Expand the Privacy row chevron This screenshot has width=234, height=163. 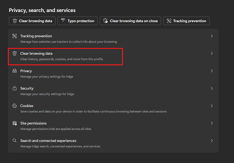click(212, 71)
